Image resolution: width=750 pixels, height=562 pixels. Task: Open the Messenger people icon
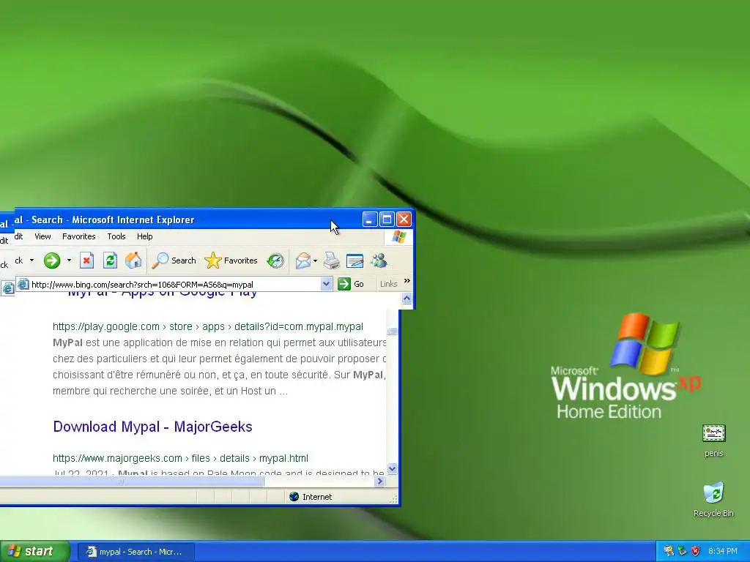379,261
